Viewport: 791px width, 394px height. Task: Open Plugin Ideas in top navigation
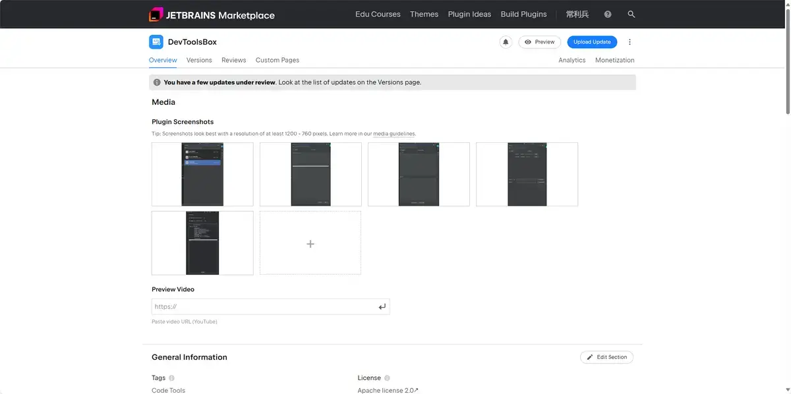(469, 14)
